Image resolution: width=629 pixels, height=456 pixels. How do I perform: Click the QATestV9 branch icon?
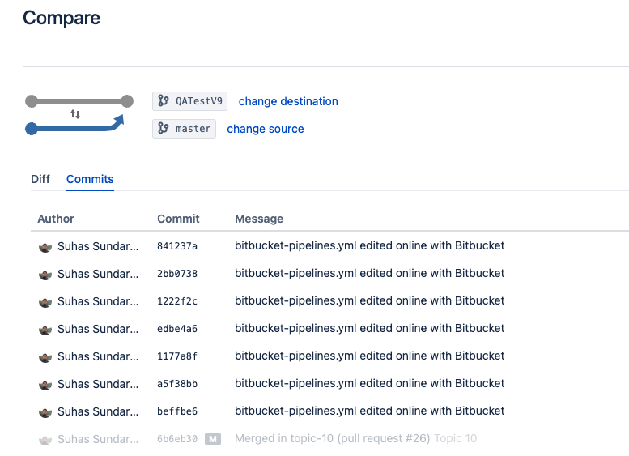164,101
